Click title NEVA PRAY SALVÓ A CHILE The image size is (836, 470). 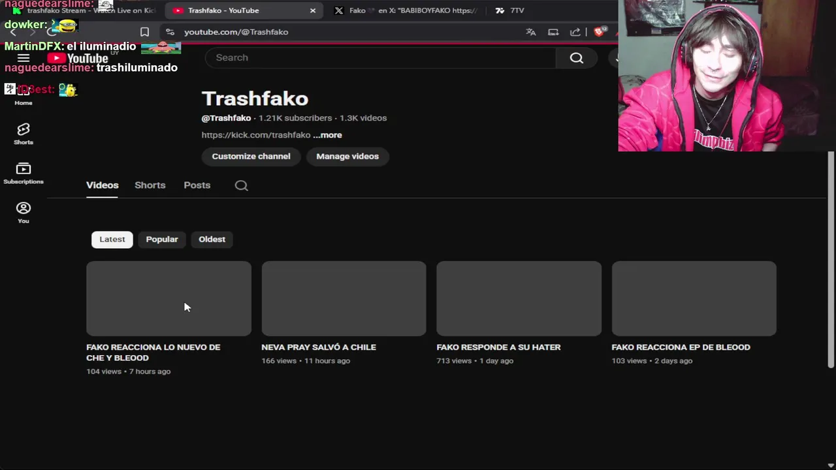319,347
